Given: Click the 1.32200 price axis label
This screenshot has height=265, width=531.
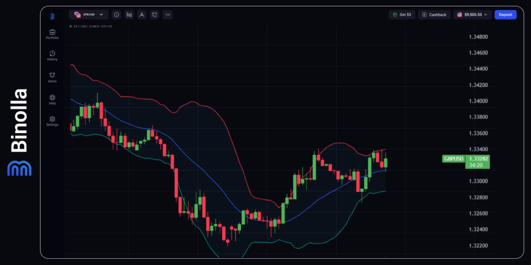Looking at the screenshot, I should [x=478, y=245].
